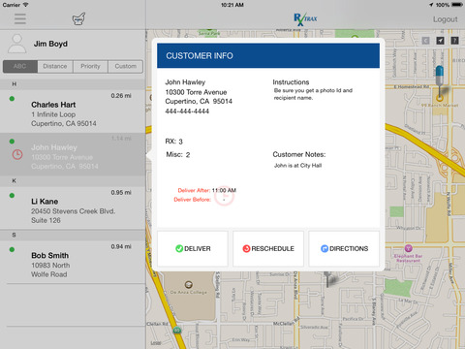Log out using the Logout link
This screenshot has width=465, height=349.
445,19
